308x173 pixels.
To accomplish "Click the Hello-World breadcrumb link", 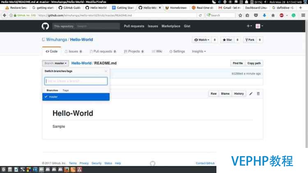I will pos(81,63).
